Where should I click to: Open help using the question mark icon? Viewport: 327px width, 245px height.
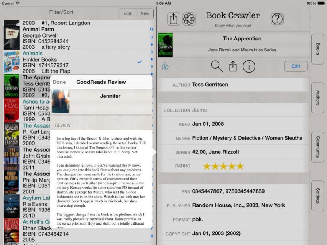[277, 19]
